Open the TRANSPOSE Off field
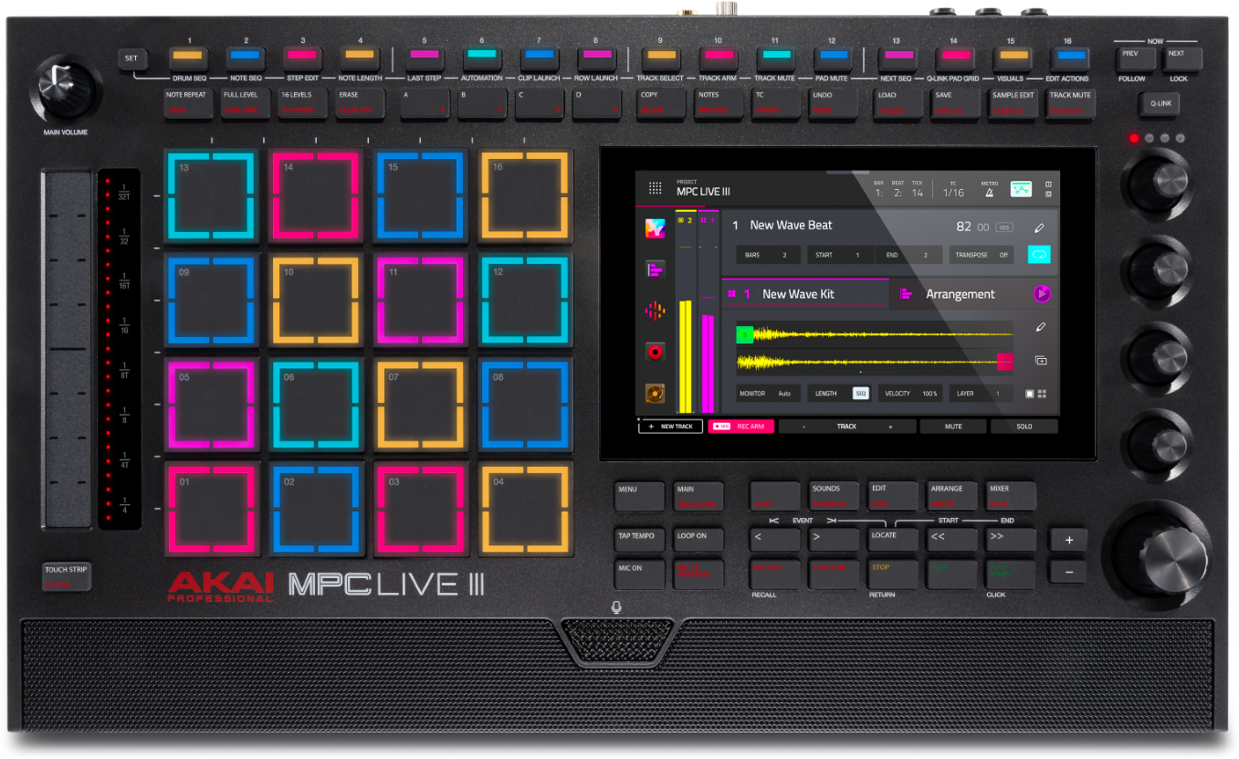The height and width of the screenshot is (759, 1239). coord(982,255)
